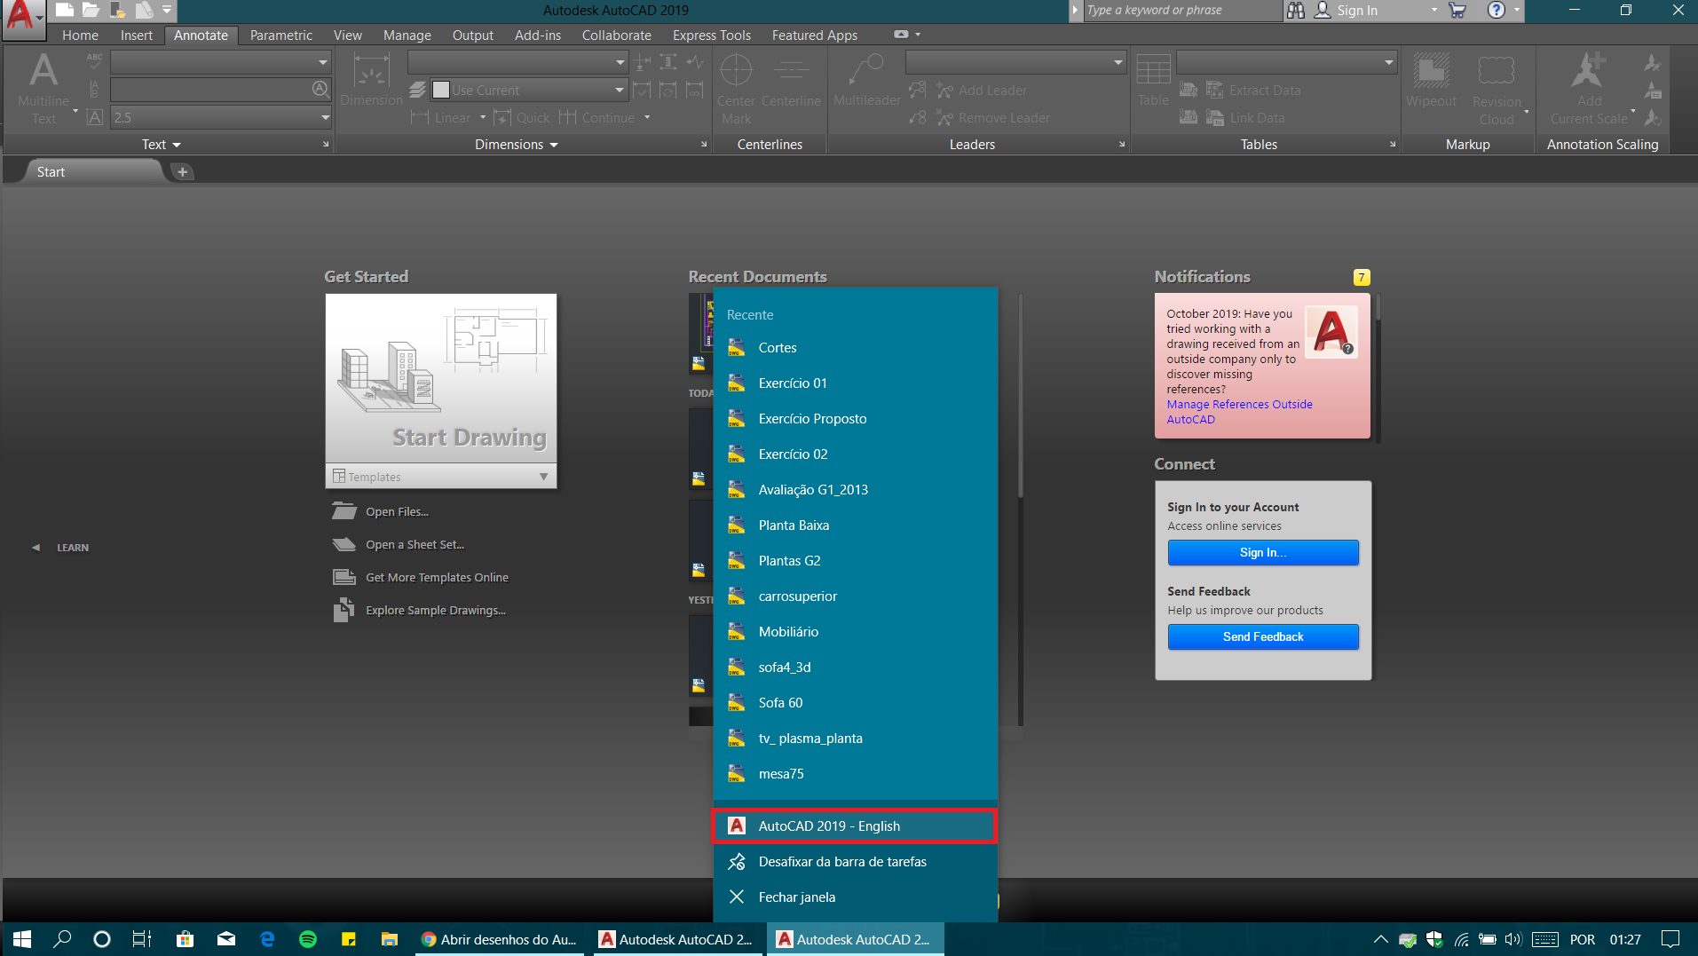Open the multileader style dropdown
Viewport: 1698px width, 956px height.
point(1118,62)
